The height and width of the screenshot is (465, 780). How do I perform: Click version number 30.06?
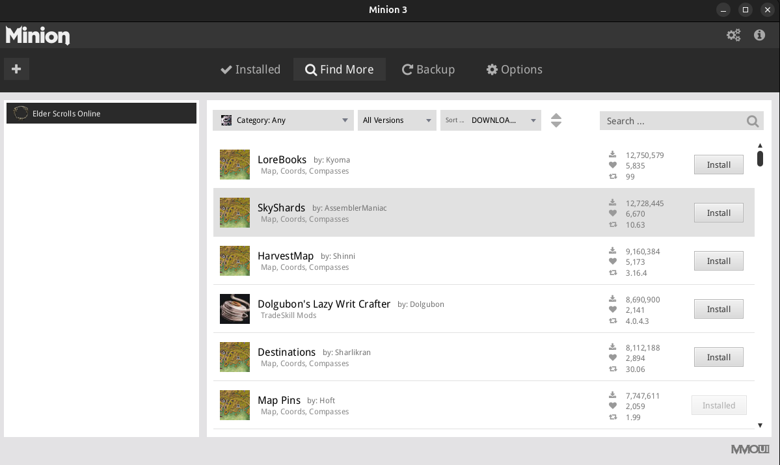pos(635,369)
